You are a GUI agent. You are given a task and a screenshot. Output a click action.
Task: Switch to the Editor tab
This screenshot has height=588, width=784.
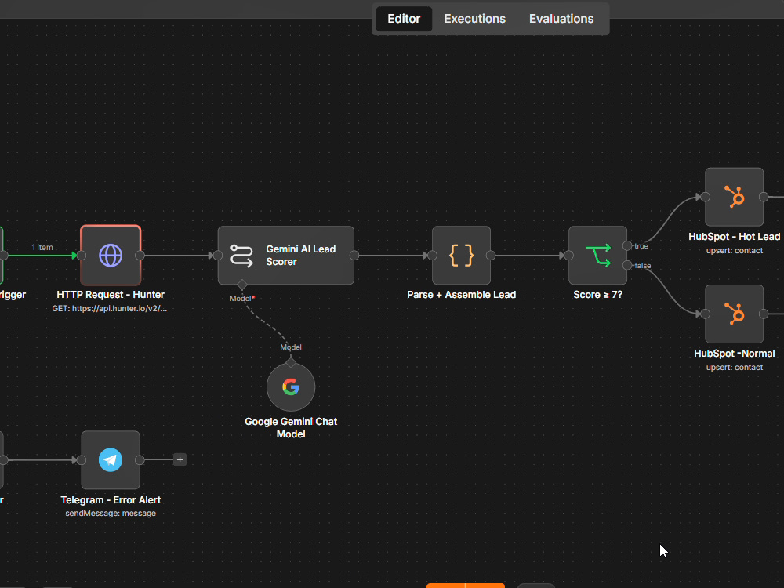[x=404, y=19]
